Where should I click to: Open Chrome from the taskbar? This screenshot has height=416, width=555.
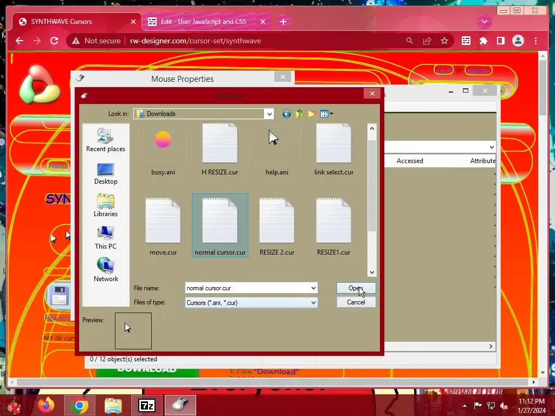click(79, 405)
